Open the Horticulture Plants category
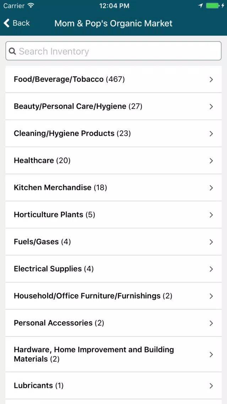 pos(114,215)
